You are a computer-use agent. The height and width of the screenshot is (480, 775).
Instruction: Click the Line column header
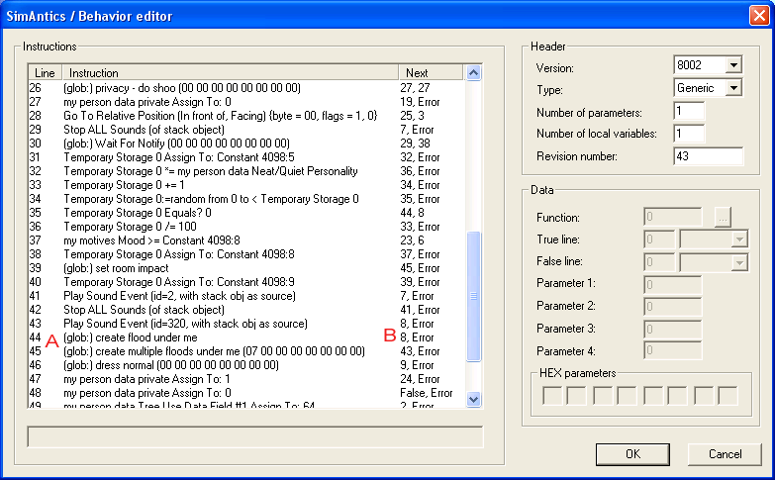45,72
